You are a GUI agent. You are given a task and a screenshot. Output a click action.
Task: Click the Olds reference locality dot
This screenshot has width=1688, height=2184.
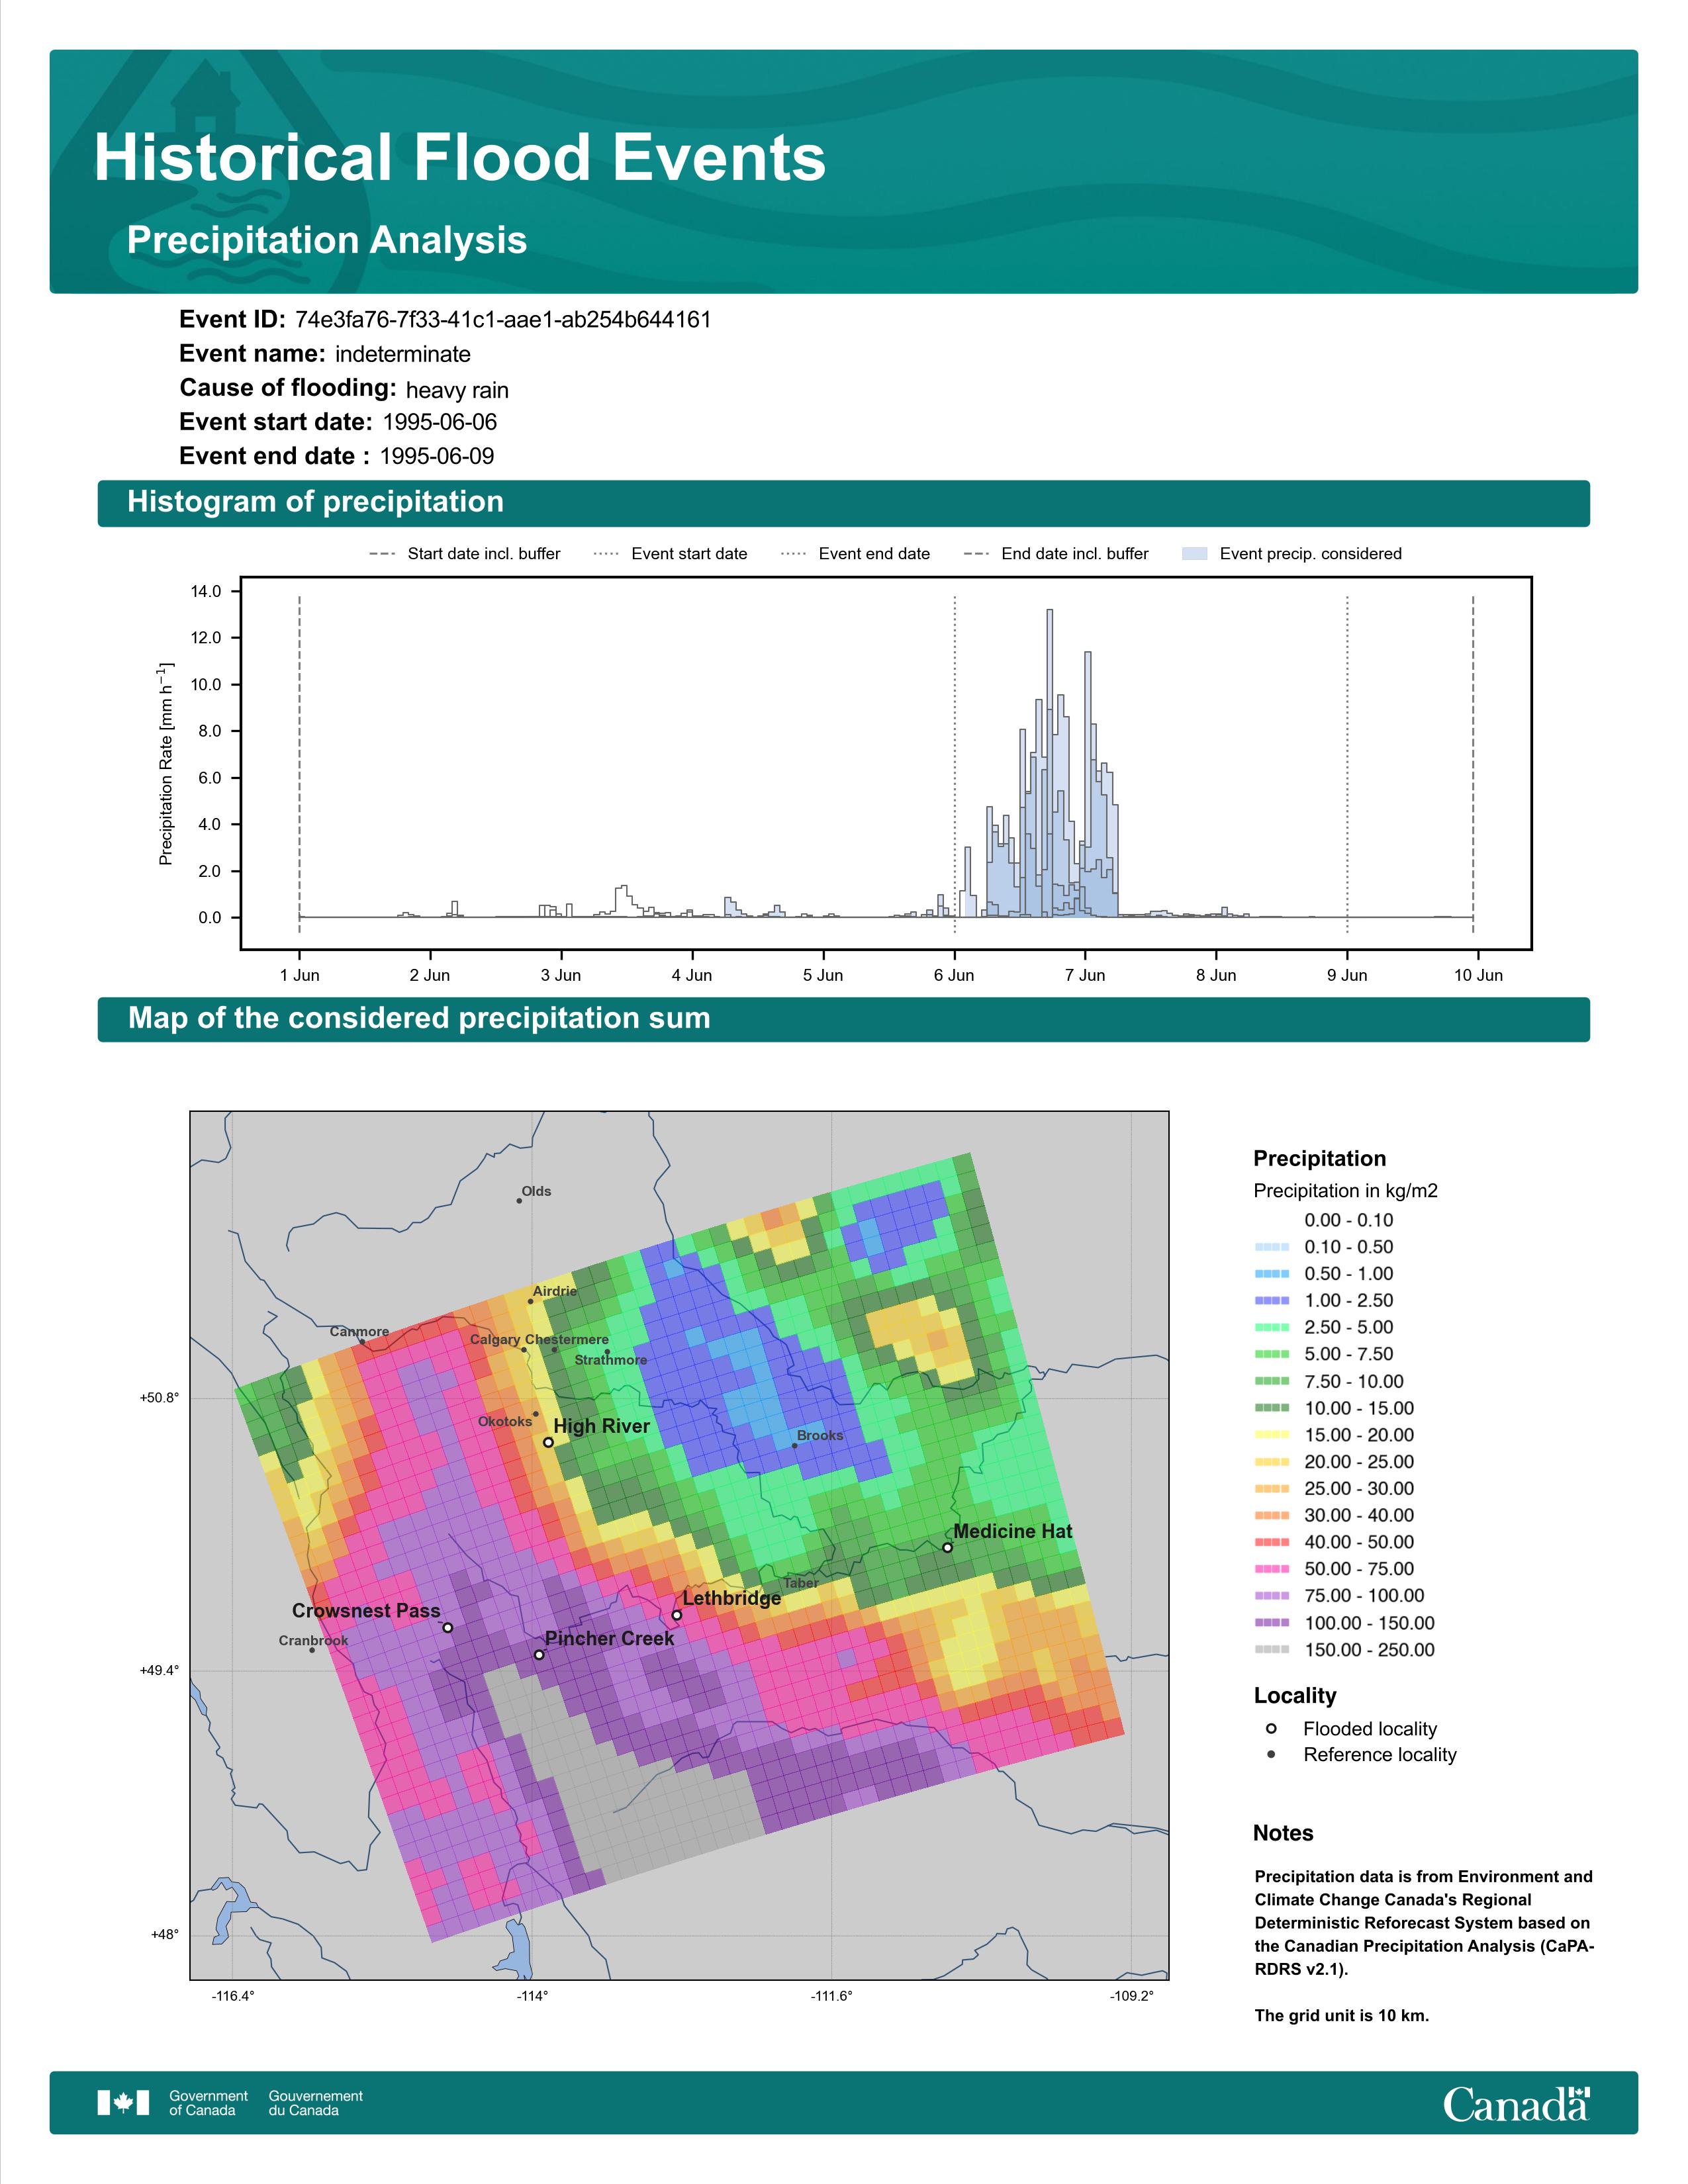(519, 1200)
